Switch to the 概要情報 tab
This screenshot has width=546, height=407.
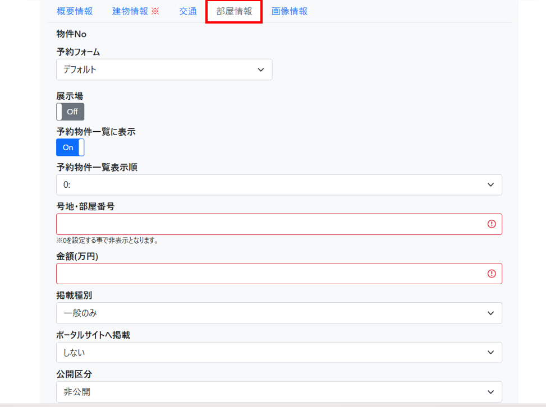pyautogui.click(x=75, y=11)
